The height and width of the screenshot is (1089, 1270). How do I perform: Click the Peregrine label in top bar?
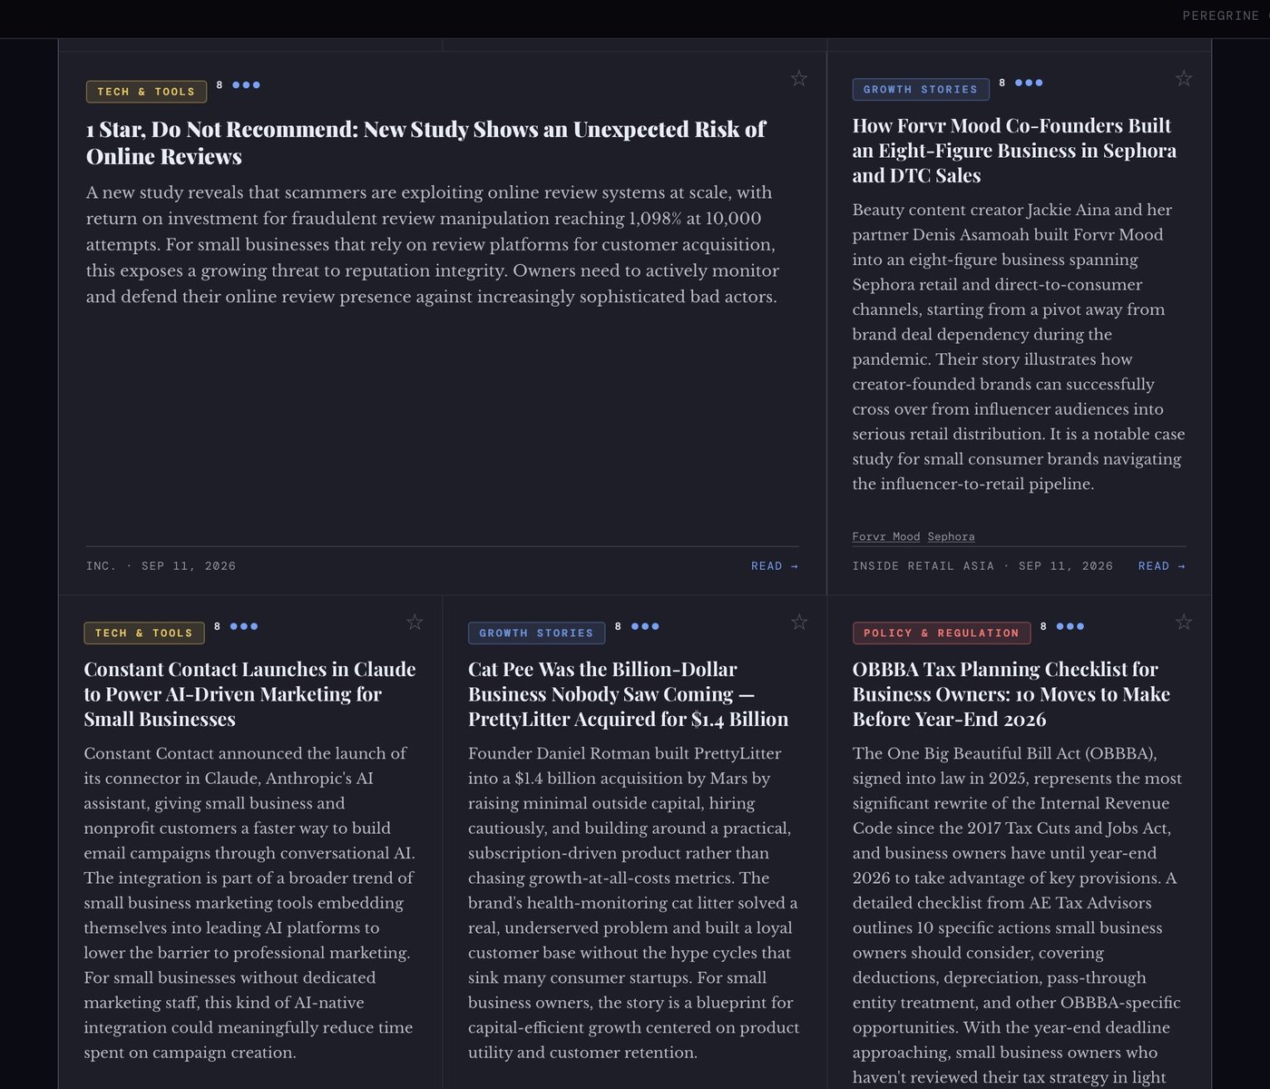pyautogui.click(x=1221, y=15)
